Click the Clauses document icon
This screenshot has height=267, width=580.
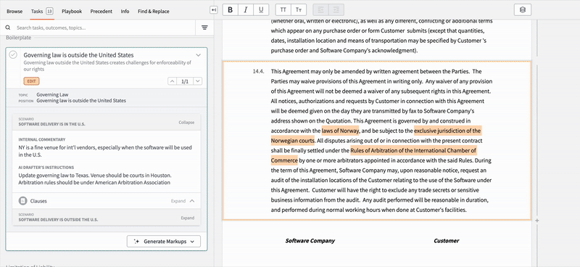tap(23, 201)
